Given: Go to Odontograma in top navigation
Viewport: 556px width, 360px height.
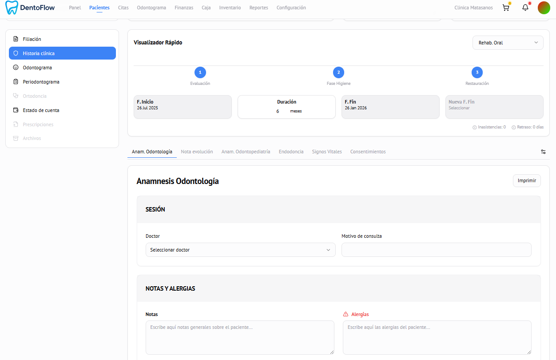Looking at the screenshot, I should pyautogui.click(x=151, y=8).
